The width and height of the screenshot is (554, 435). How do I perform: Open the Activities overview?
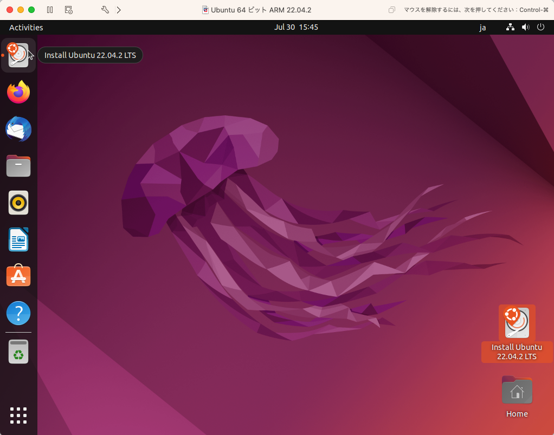pos(26,28)
